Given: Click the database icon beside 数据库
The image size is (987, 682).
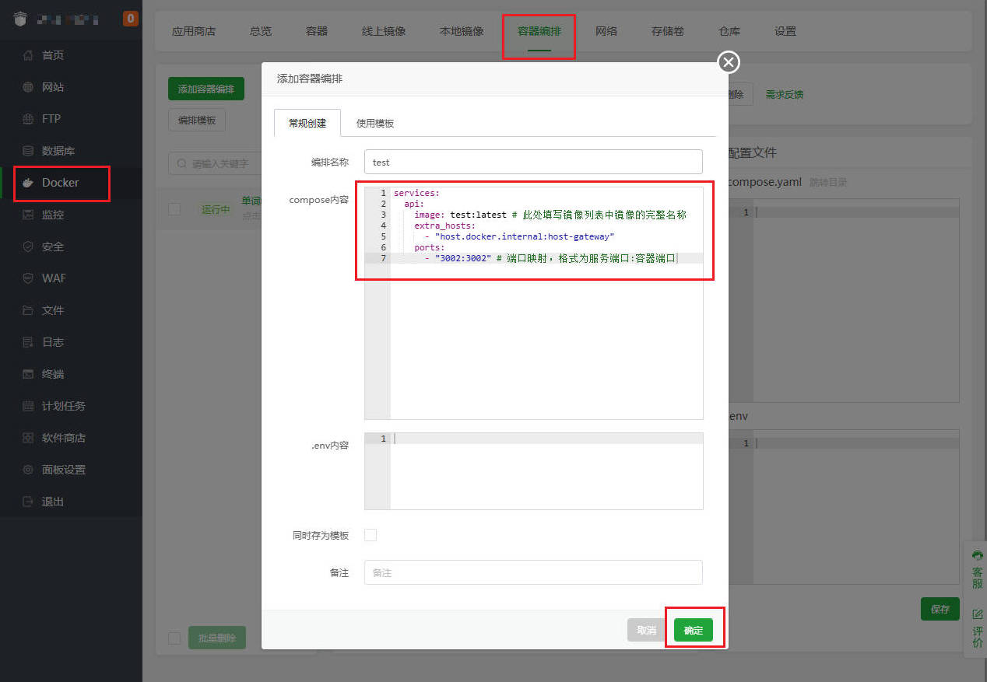Looking at the screenshot, I should click(x=28, y=151).
